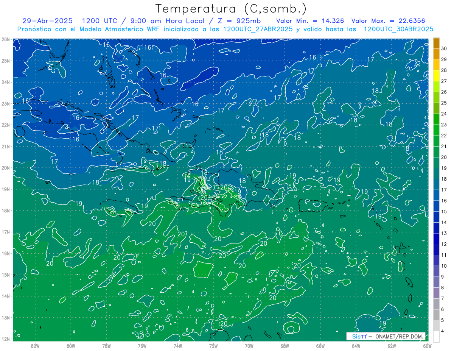
Task: Click the 21N latitude axis label
Action: click(6, 146)
